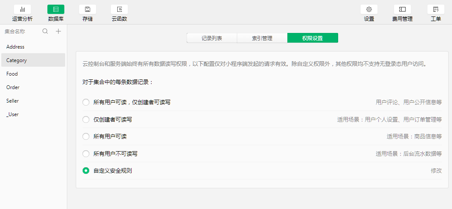Click the 数据库 label text
452x209 pixels.
click(56, 19)
